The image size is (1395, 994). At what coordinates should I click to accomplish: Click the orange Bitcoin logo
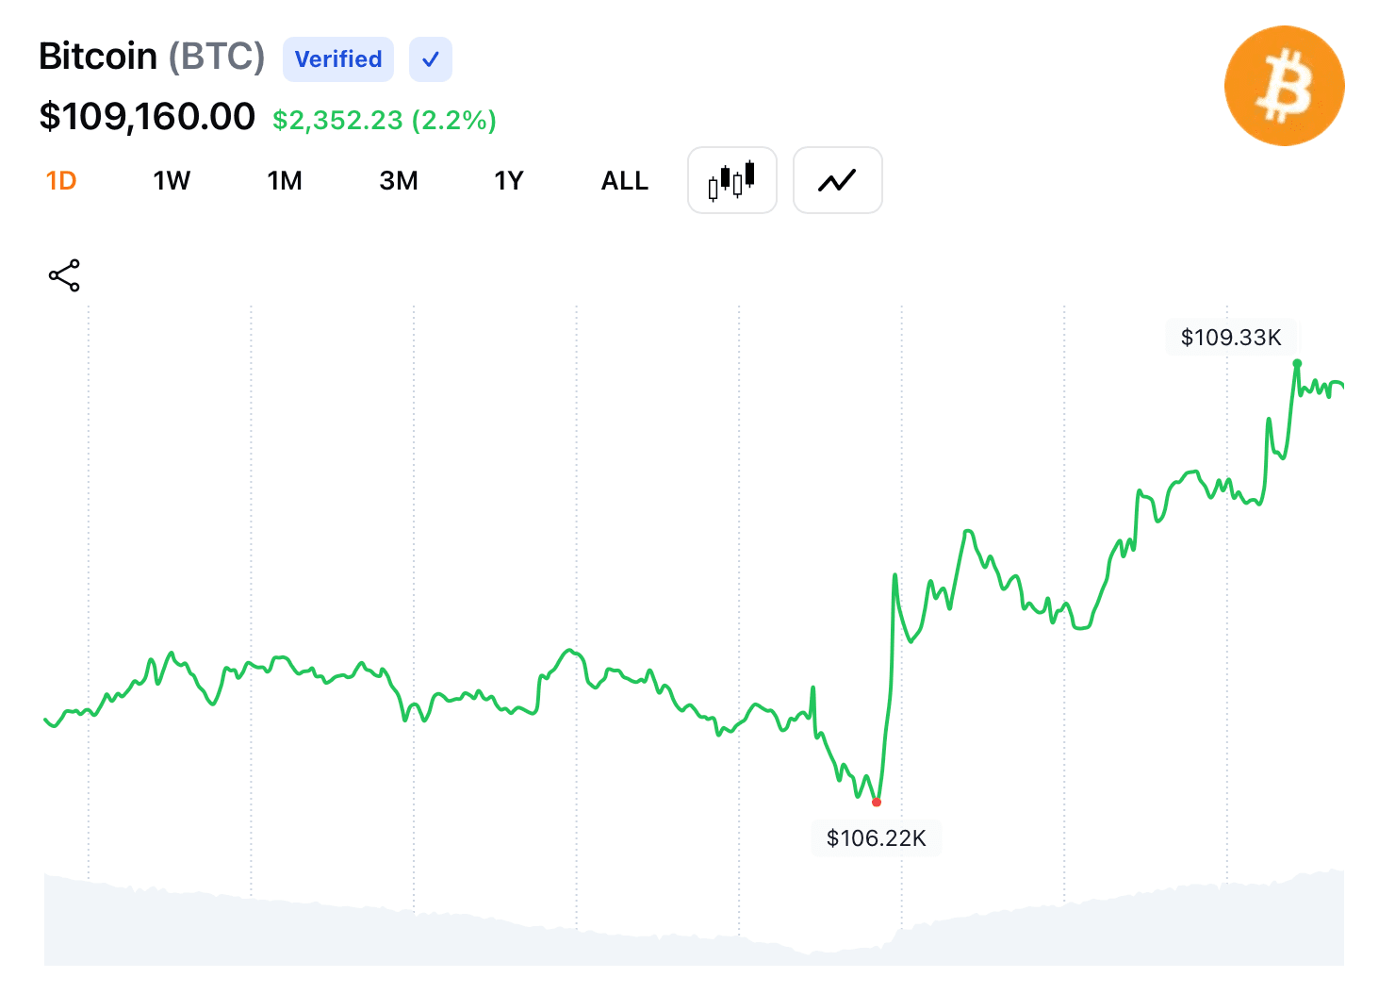1284,86
